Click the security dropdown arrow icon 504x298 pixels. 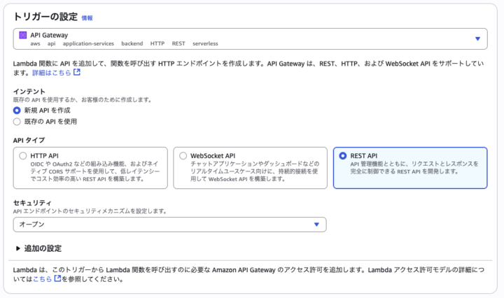click(x=316, y=225)
